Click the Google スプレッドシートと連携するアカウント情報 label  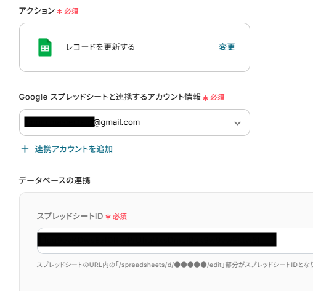[x=110, y=97]
